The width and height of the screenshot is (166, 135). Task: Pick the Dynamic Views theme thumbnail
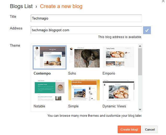click(x=118, y=90)
